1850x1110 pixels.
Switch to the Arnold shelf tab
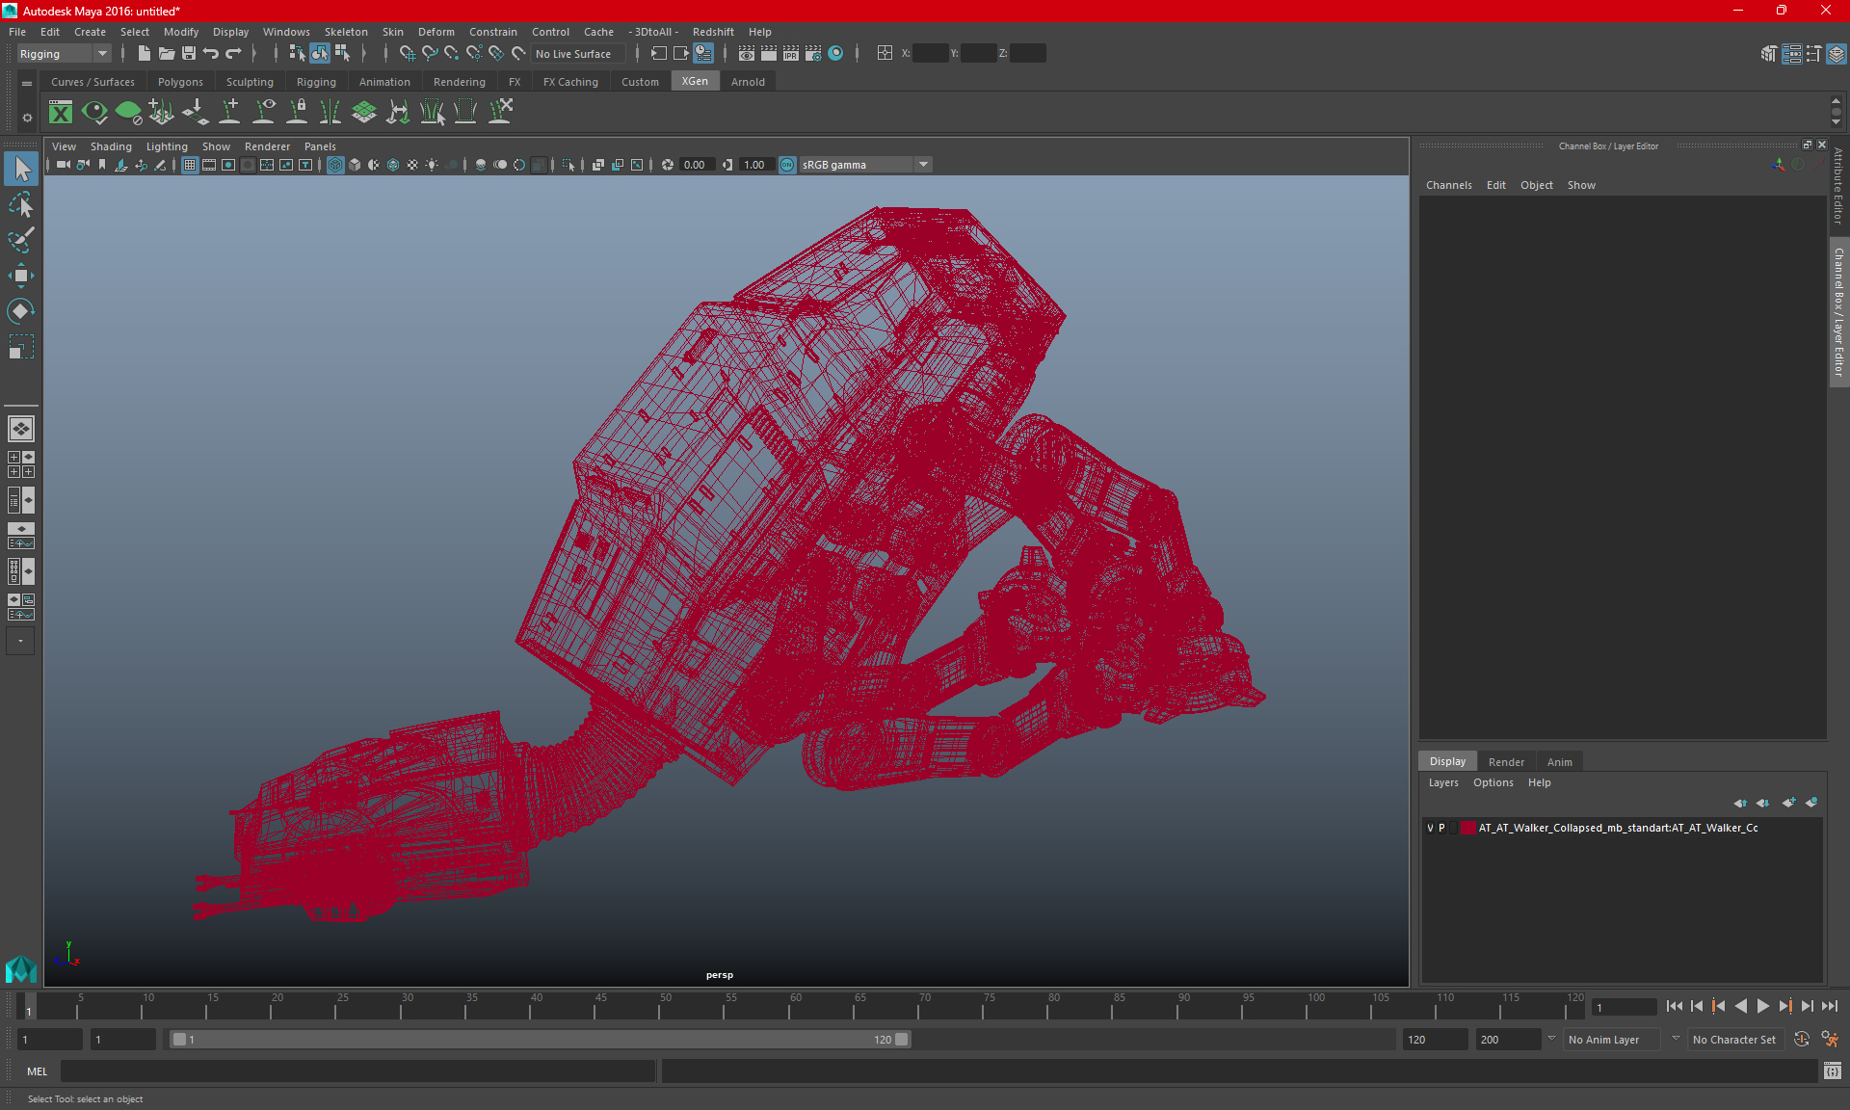click(x=748, y=82)
